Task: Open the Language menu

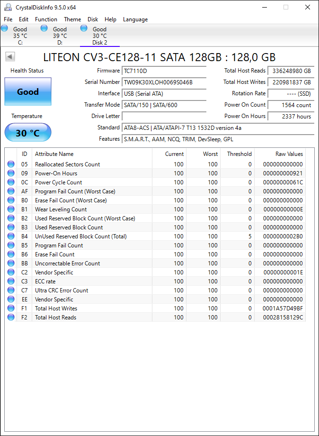Action: tap(135, 19)
